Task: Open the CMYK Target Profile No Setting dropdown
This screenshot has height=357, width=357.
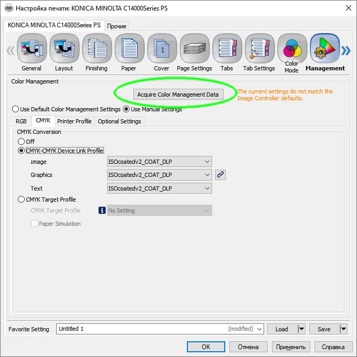Action: pyautogui.click(x=160, y=211)
